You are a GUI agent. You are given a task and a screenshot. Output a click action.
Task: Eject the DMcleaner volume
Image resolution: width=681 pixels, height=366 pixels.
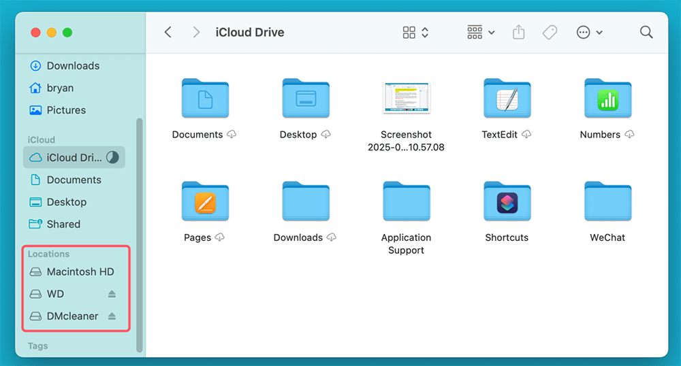tap(112, 316)
